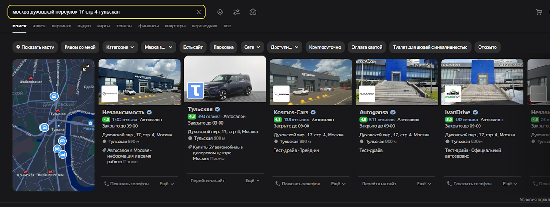550x207 pixels.
Task: Open the Тульская autosalon listing title
Action: pos(200,109)
